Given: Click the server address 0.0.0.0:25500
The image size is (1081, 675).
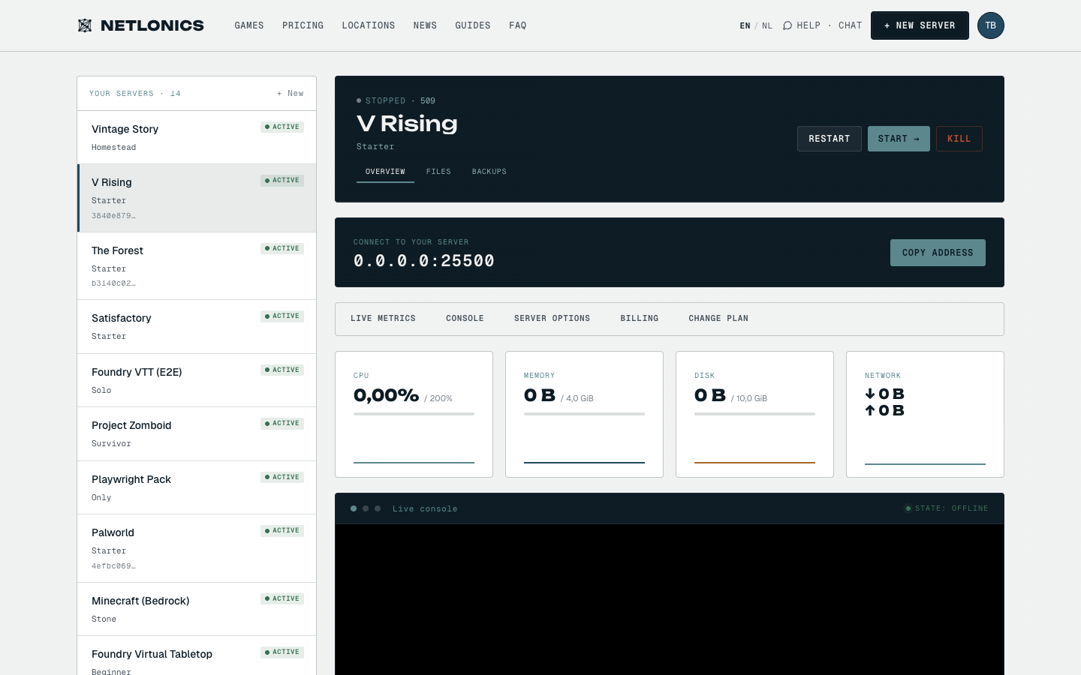Looking at the screenshot, I should click(424, 261).
